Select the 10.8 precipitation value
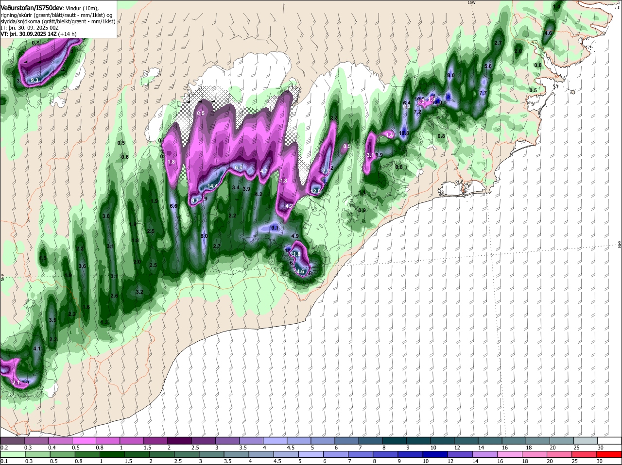622x465 pixels. point(404,133)
